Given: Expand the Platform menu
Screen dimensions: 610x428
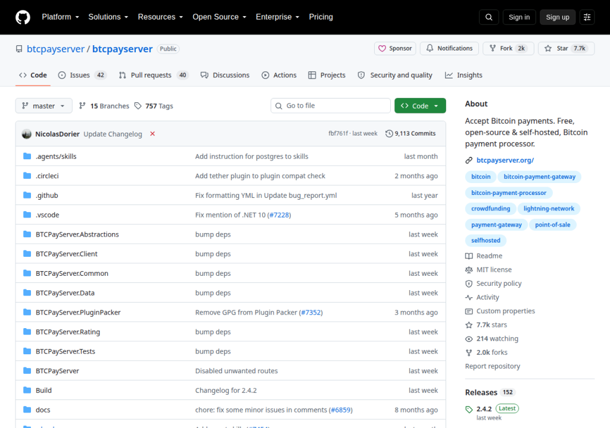Looking at the screenshot, I should [60, 17].
